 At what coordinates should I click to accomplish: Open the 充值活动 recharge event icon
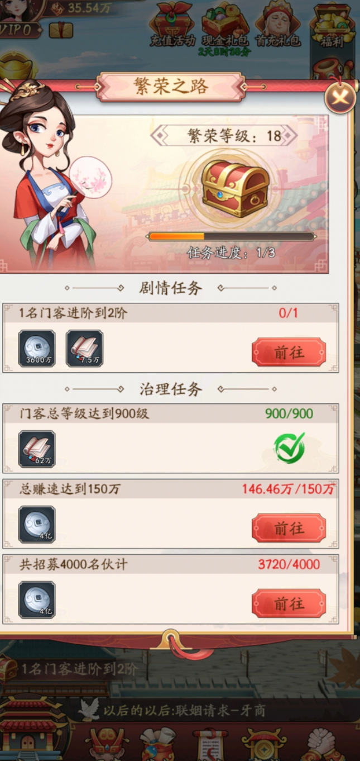(x=173, y=24)
